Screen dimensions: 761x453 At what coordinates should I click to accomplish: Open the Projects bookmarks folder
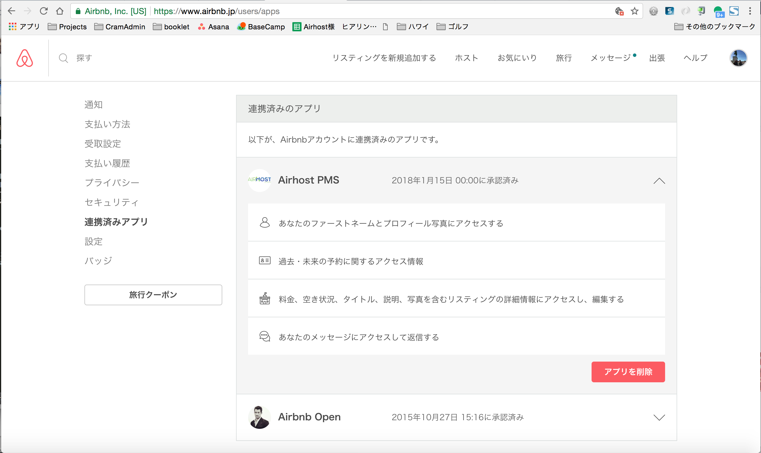pyautogui.click(x=67, y=26)
